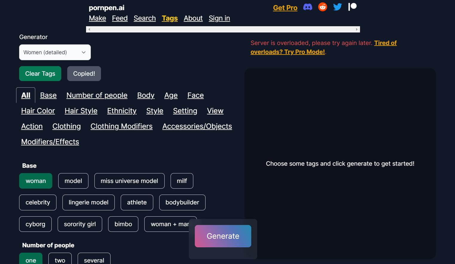The height and width of the screenshot is (264, 455).
Task: Open the Setting tab
Action: 185,111
